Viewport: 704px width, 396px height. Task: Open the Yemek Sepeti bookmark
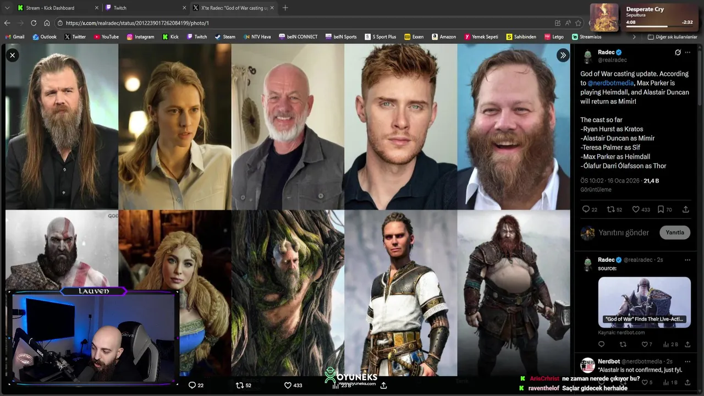point(481,37)
